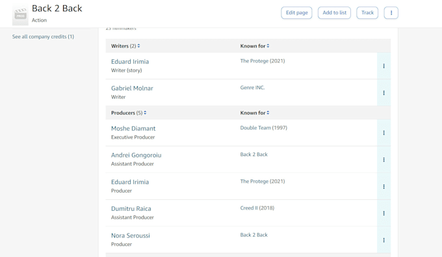This screenshot has height=257, width=442.
Task: Open row options for Eduard Irimia writer
Action: [383, 66]
